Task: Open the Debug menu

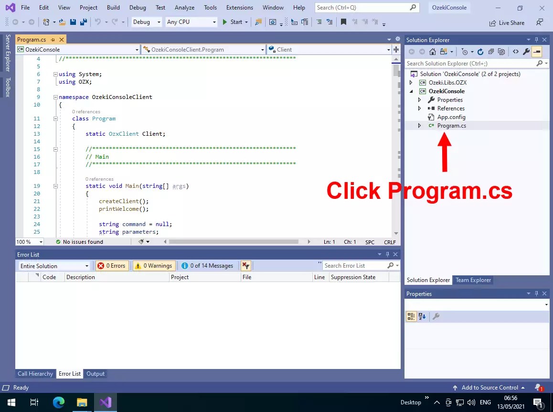Action: [x=138, y=7]
